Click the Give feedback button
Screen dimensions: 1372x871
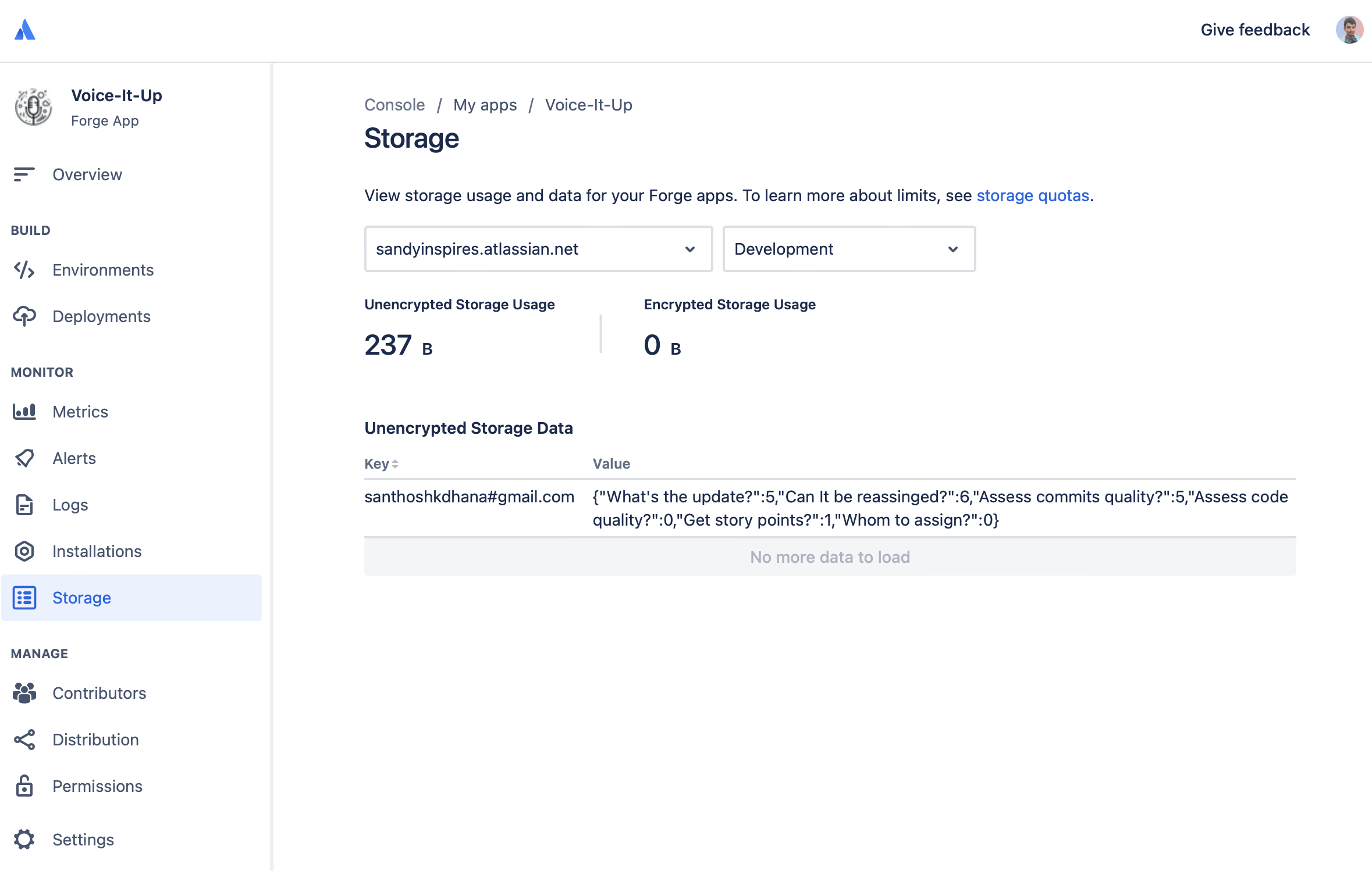point(1254,30)
